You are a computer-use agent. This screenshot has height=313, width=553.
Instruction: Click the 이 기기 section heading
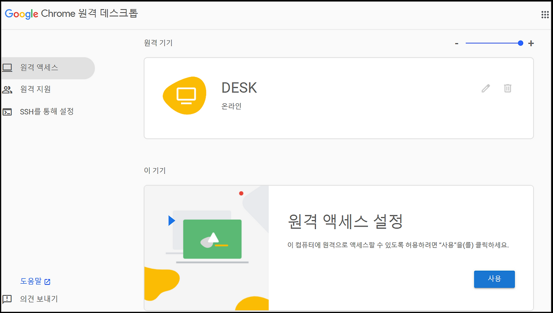pos(155,171)
